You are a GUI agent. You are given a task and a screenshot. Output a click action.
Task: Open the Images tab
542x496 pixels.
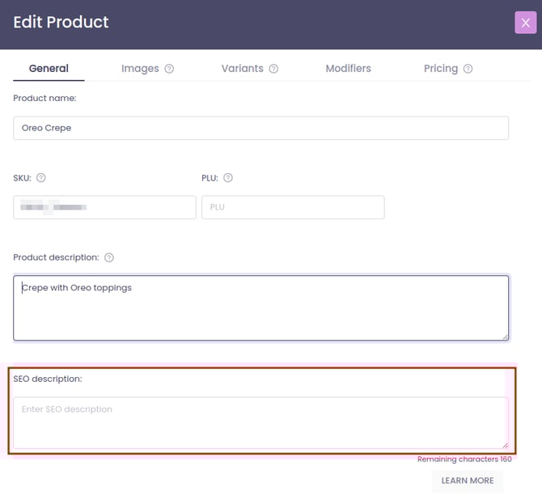pyautogui.click(x=140, y=69)
